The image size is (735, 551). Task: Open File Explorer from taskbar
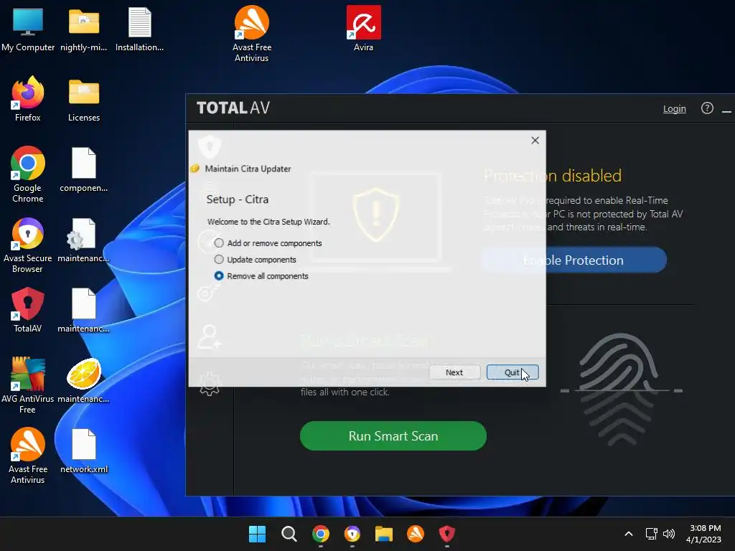[383, 534]
